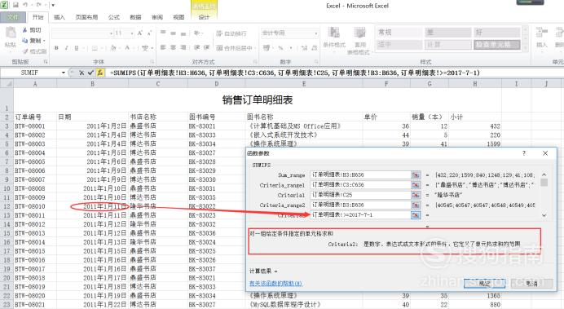The height and width of the screenshot is (309, 564).
Task: Click the Accounting number format icon
Action: tap(267, 48)
